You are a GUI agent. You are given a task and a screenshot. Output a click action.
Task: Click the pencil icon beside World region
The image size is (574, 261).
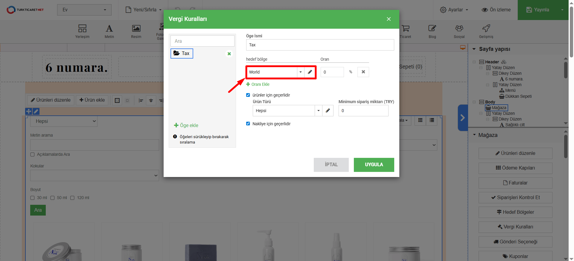click(x=310, y=72)
